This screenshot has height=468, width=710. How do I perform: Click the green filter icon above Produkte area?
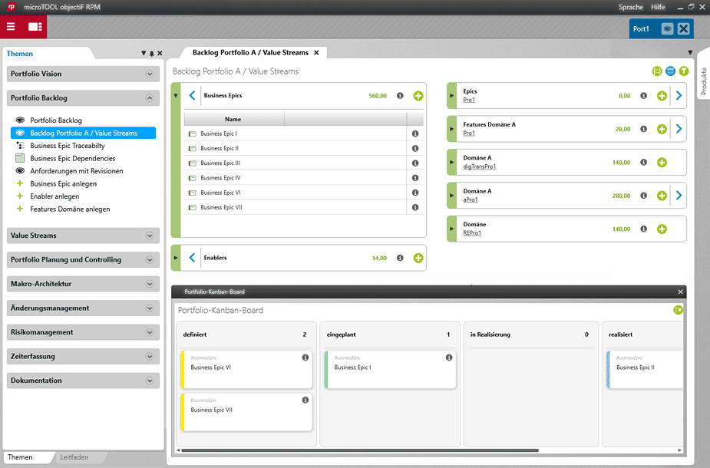[x=684, y=71]
